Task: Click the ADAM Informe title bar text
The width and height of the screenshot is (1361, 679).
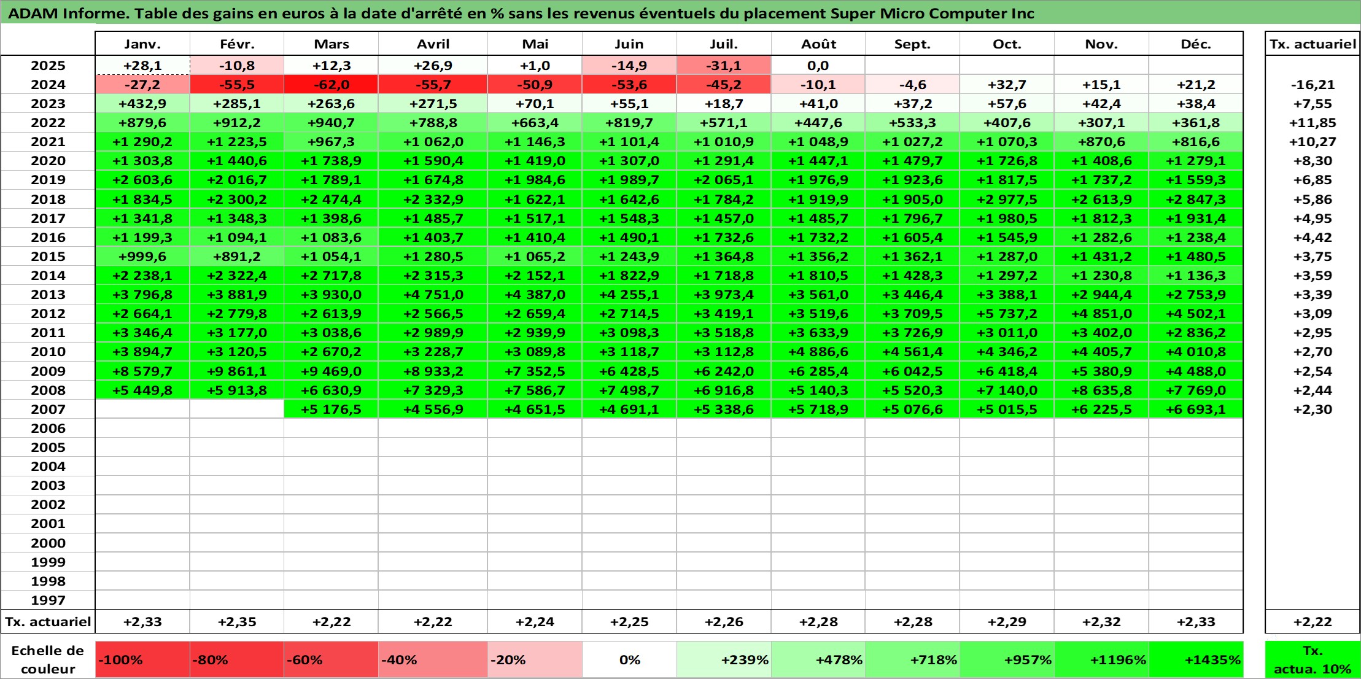Action: click(522, 14)
